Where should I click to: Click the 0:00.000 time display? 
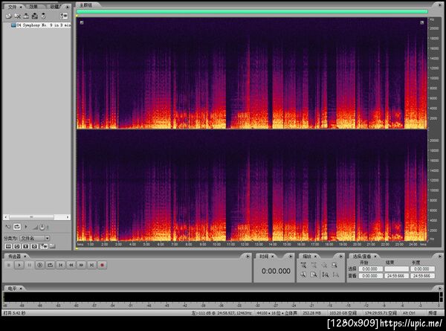(x=276, y=271)
